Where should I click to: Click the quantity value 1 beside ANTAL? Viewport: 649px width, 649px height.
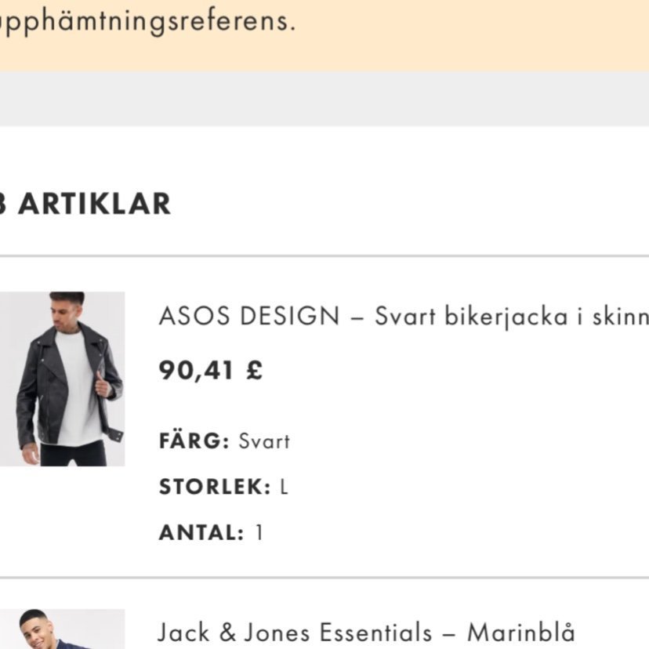[x=259, y=533]
